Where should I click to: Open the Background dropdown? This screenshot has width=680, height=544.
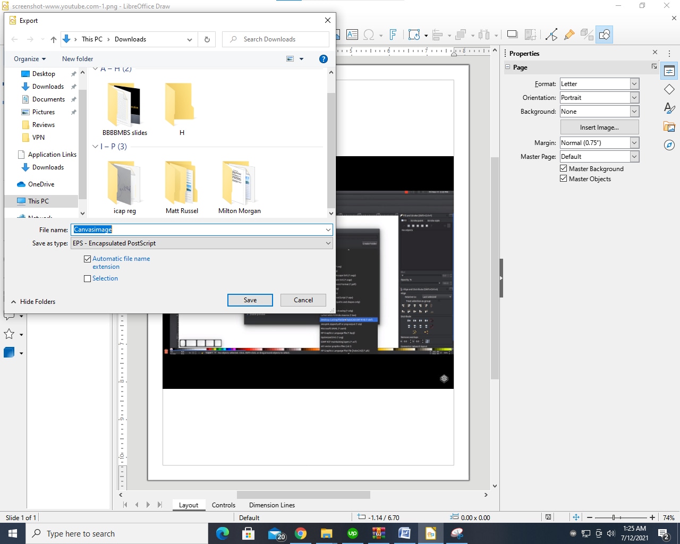634,112
